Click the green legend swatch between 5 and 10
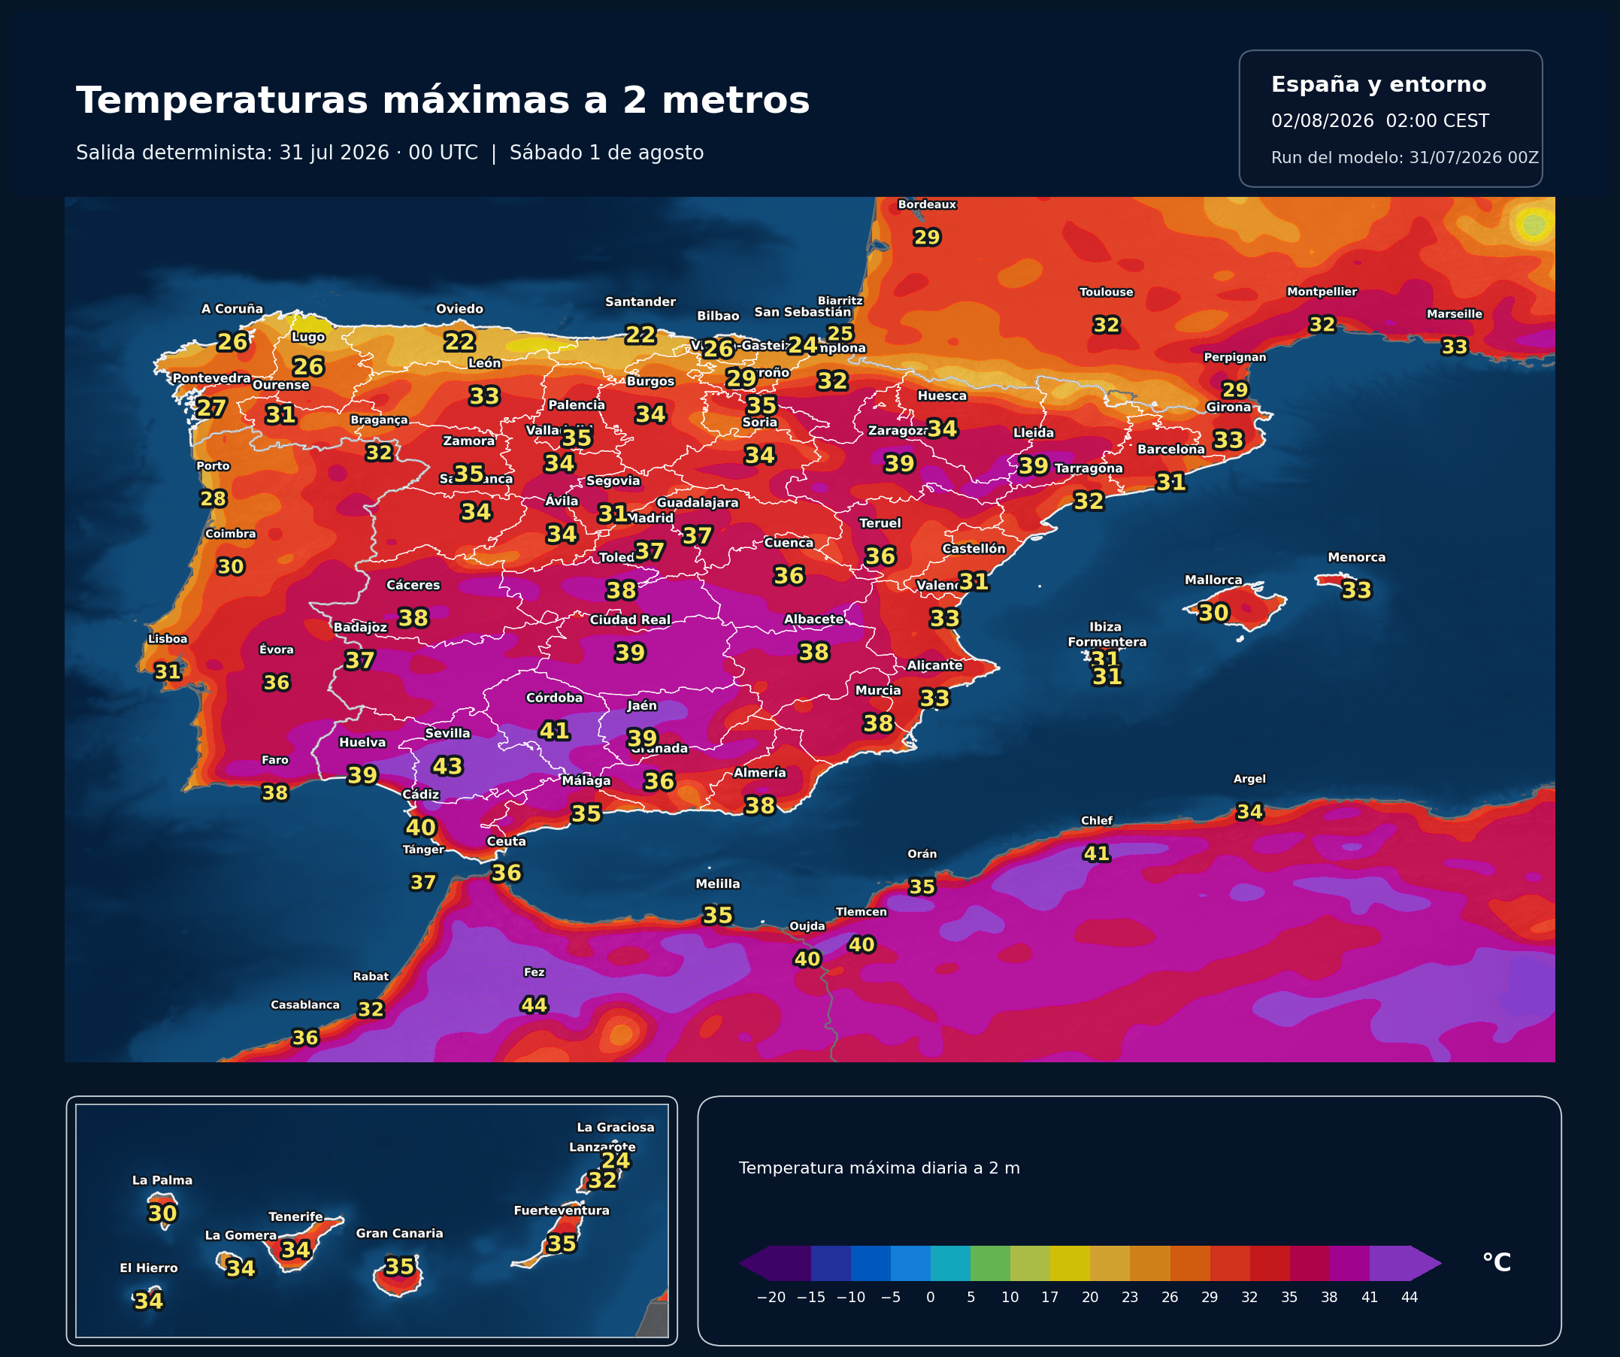This screenshot has width=1620, height=1357. (x=991, y=1263)
